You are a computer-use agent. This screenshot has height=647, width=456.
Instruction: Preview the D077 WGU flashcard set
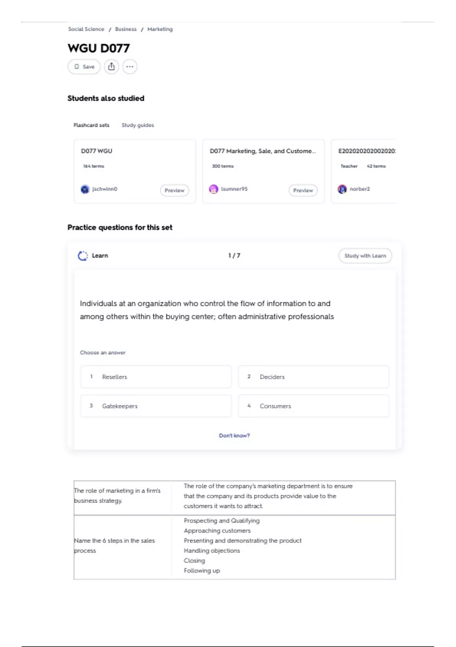(x=174, y=190)
